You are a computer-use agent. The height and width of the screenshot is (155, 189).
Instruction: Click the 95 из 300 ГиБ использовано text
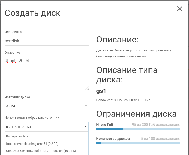[156, 125]
